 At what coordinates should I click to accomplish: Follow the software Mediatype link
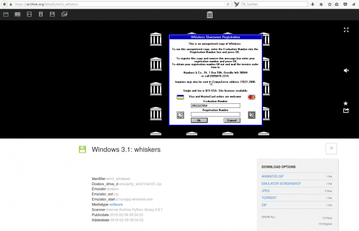click(116, 204)
